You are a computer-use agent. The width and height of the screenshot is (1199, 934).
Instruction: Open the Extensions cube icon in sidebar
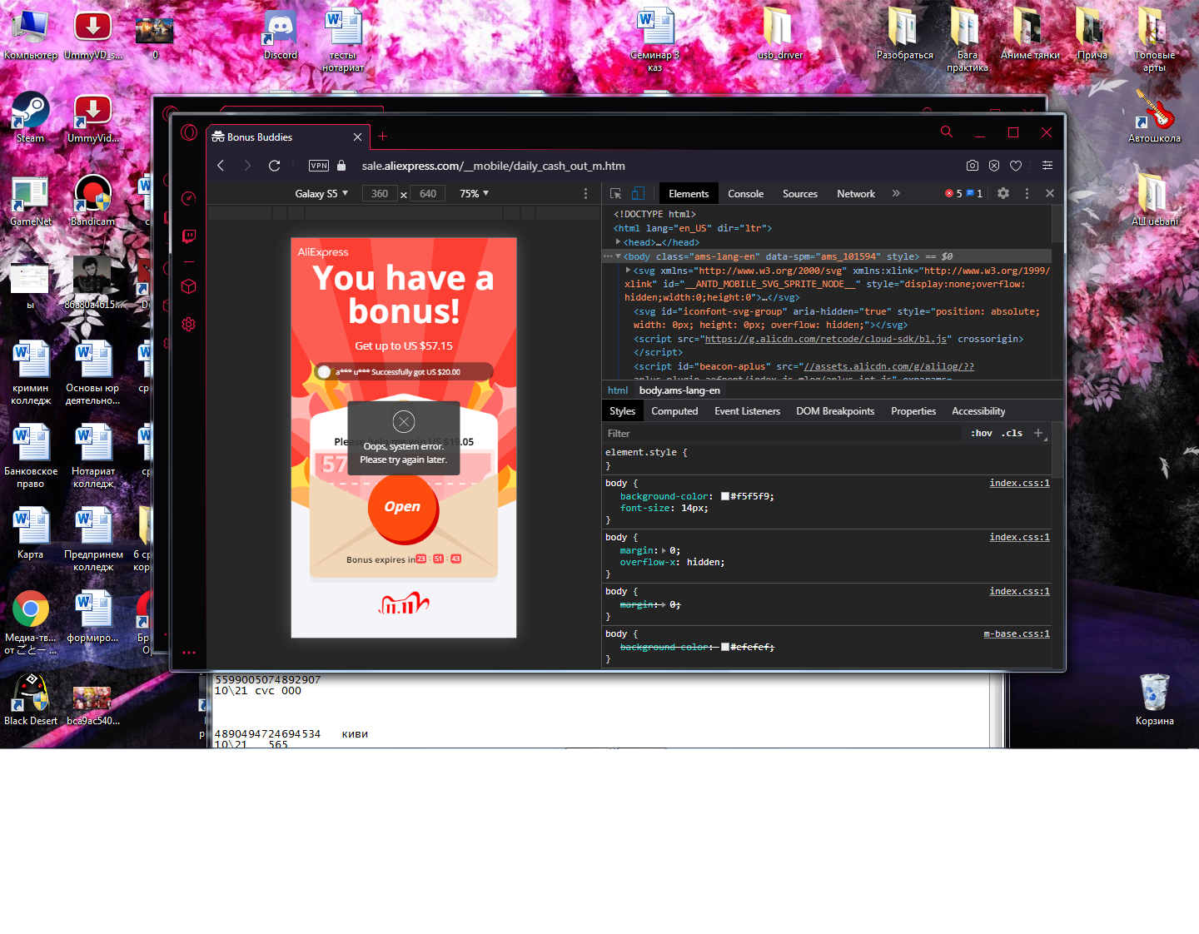(x=189, y=286)
